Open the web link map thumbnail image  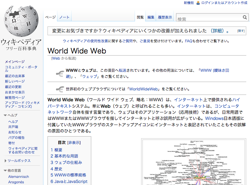[x=194, y=162]
